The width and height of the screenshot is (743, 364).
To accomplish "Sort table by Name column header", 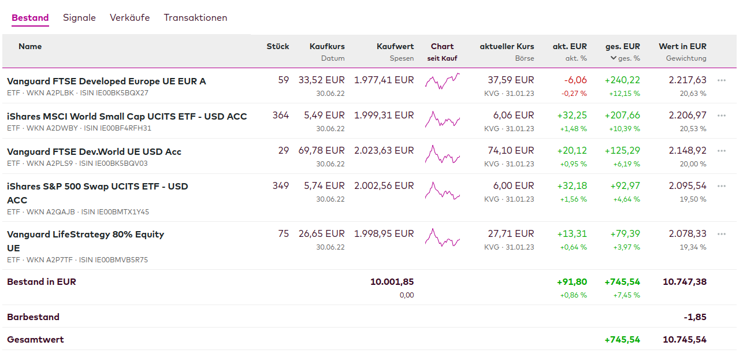I will (30, 46).
